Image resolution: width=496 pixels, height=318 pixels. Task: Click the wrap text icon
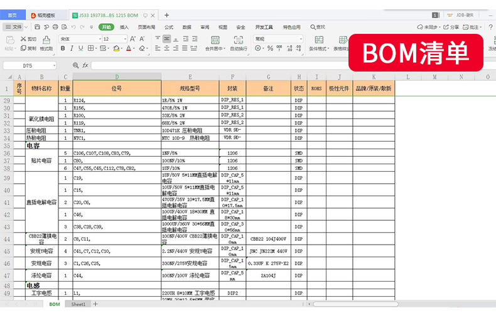tap(239, 40)
